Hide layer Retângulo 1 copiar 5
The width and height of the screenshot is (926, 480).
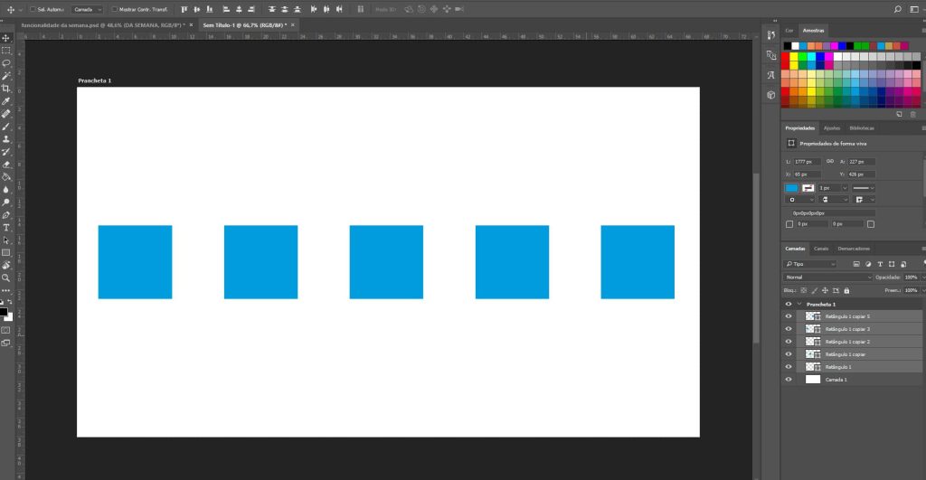[789, 316]
